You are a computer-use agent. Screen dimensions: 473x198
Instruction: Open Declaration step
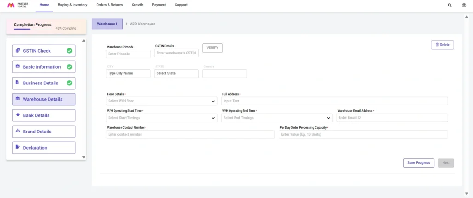coord(44,148)
